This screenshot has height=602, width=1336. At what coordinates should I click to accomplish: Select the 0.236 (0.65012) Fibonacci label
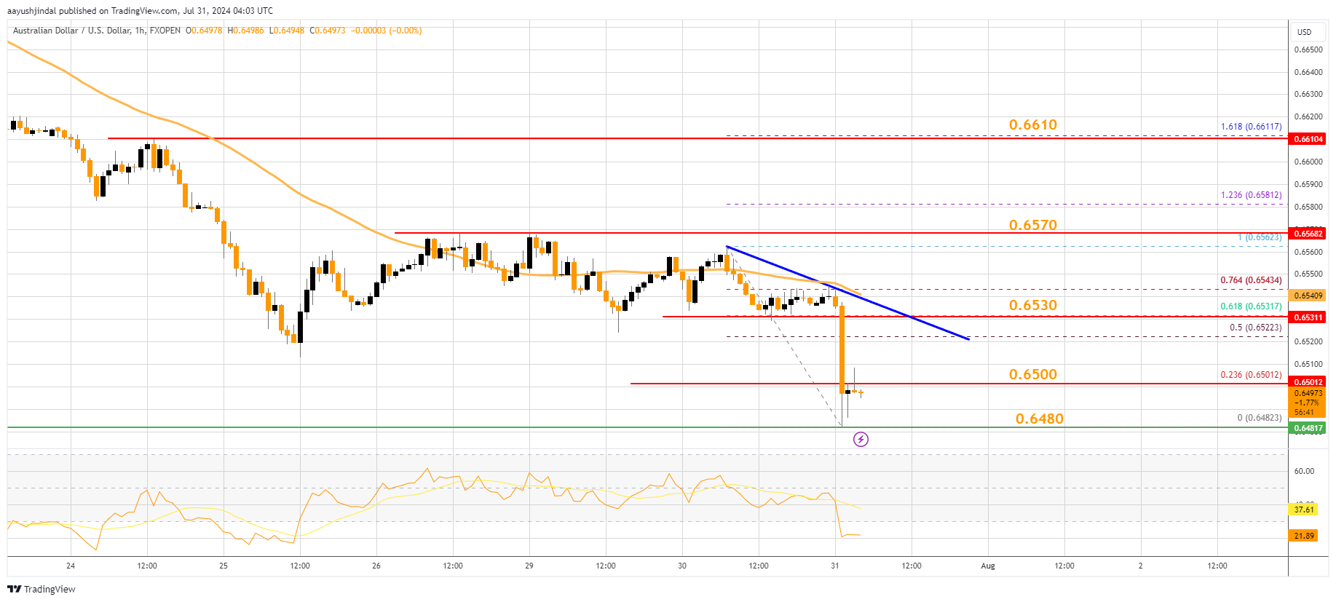point(1251,375)
